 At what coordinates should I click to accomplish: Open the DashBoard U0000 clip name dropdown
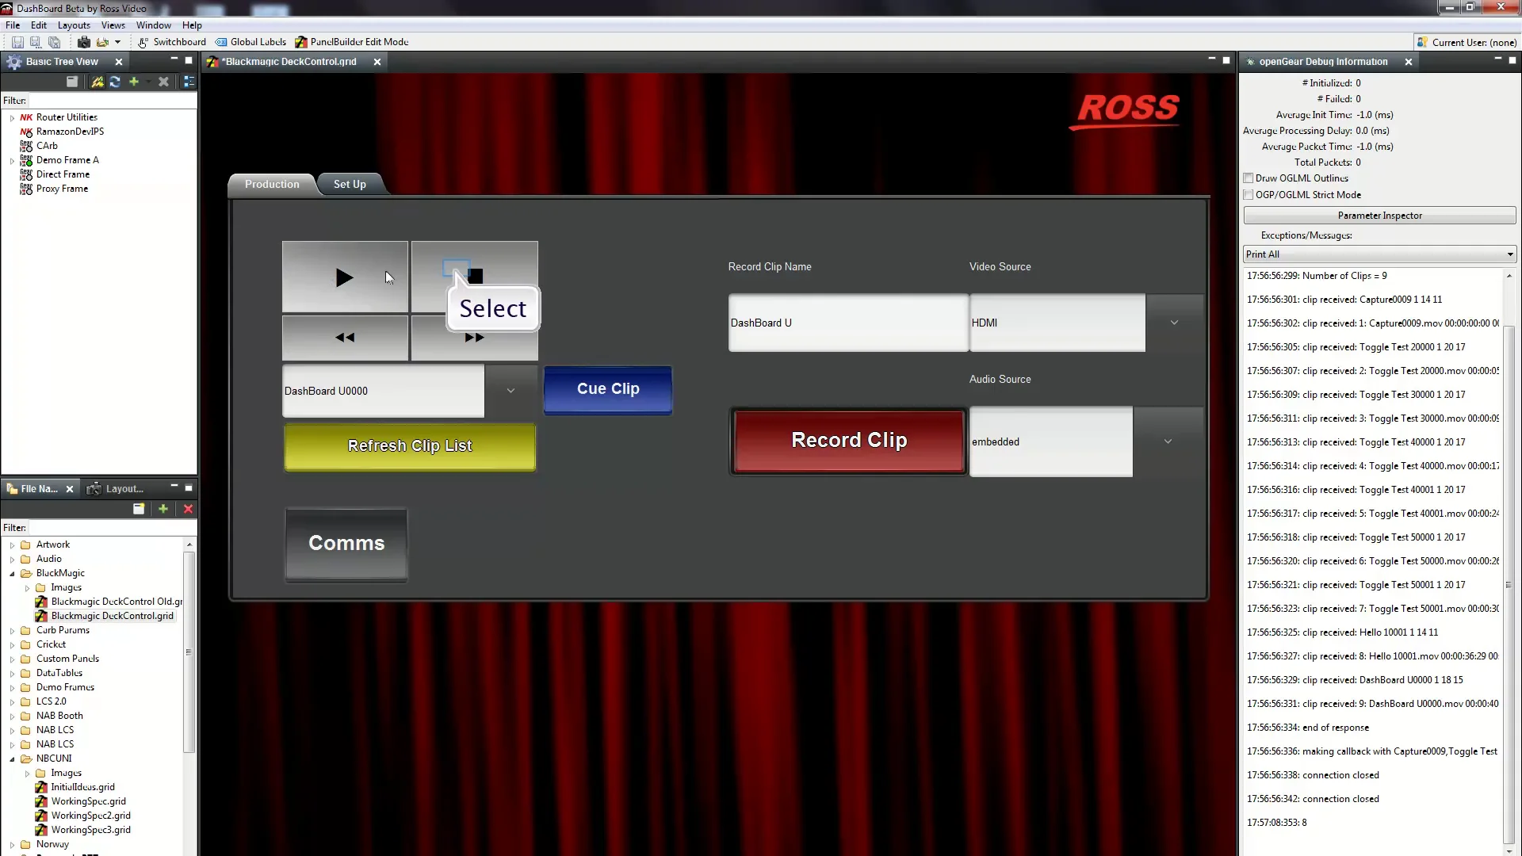click(x=511, y=391)
